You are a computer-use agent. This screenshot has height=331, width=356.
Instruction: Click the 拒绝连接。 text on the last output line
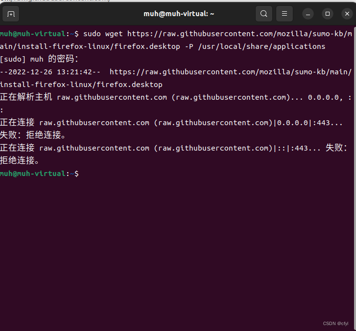(x=20, y=161)
